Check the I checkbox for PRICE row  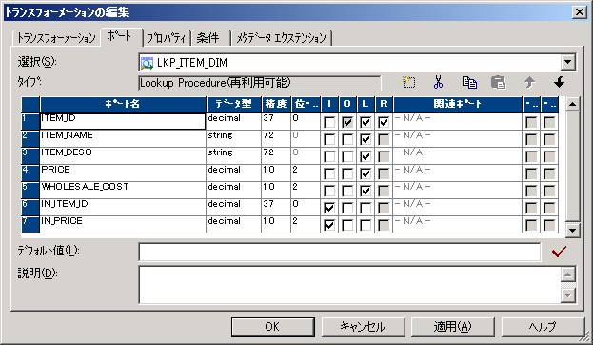point(329,173)
